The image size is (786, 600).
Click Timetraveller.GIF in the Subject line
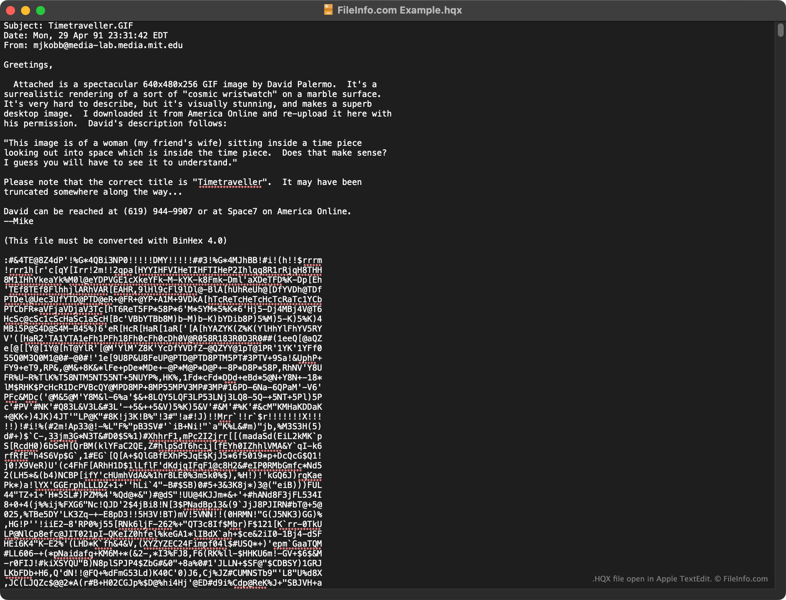click(x=90, y=26)
